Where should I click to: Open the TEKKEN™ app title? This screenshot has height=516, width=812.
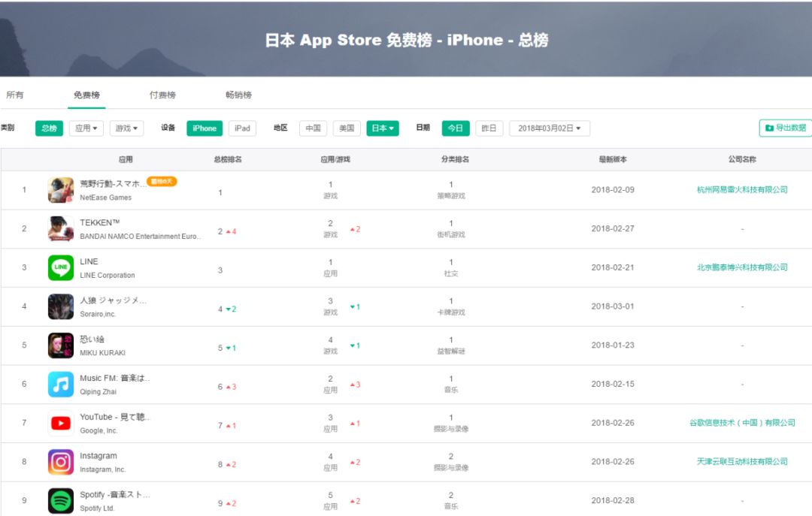tap(99, 222)
